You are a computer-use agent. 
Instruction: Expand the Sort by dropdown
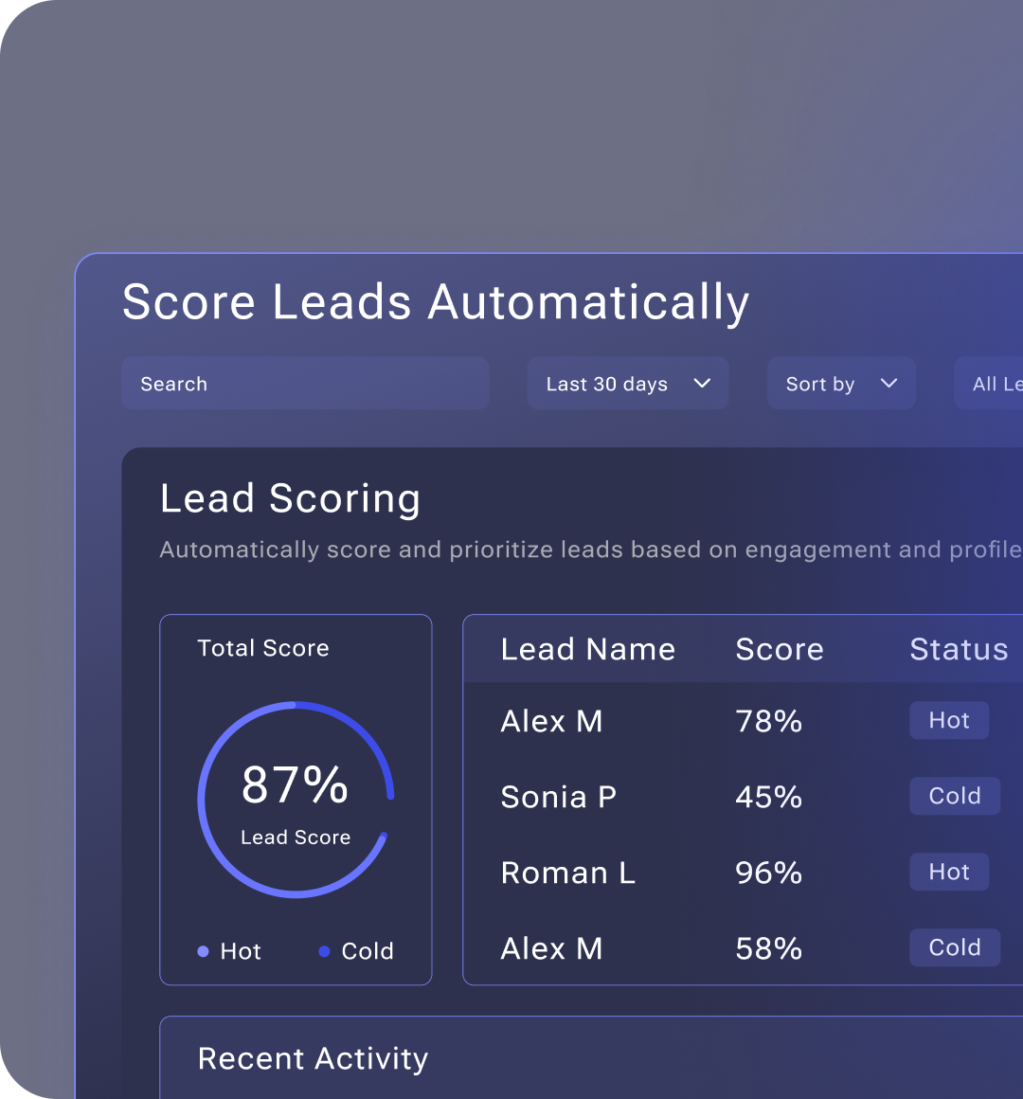coord(840,384)
